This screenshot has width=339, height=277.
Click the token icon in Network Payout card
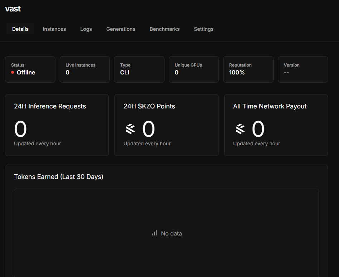tap(240, 129)
